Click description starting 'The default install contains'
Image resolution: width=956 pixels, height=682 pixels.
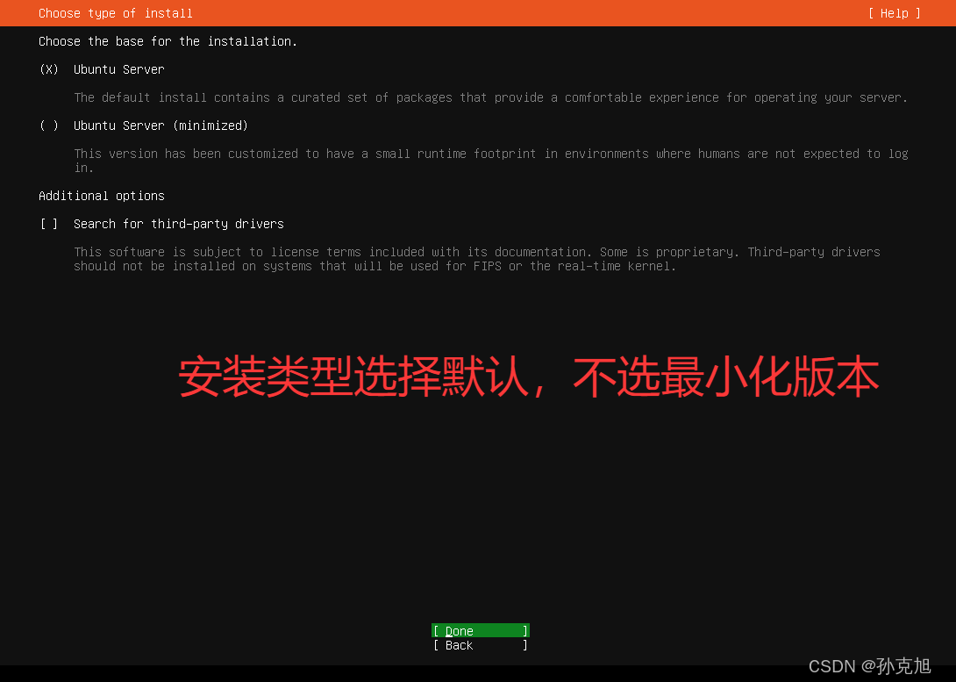pos(491,97)
